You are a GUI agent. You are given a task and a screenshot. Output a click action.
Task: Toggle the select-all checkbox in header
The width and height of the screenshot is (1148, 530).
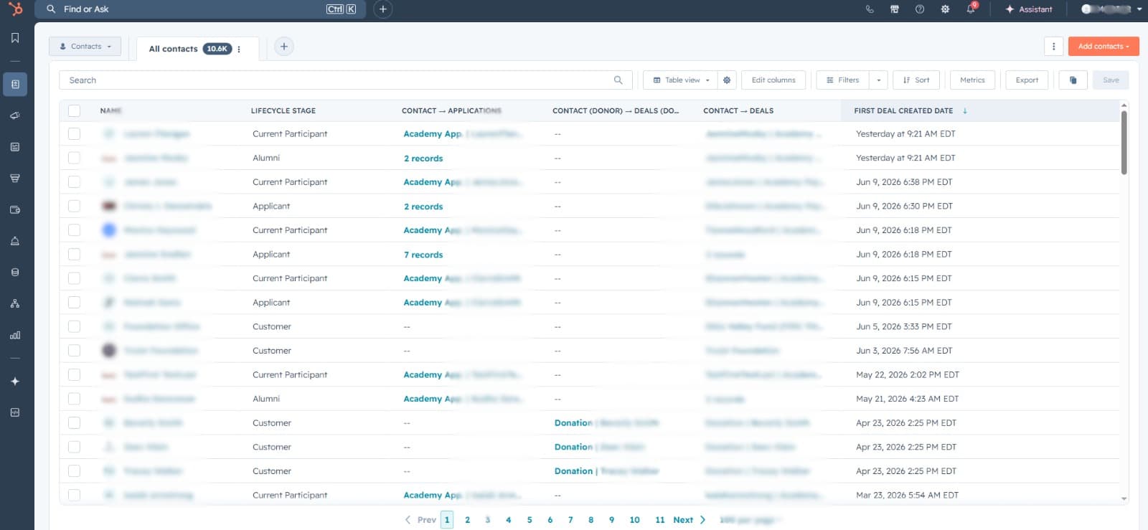(x=74, y=110)
